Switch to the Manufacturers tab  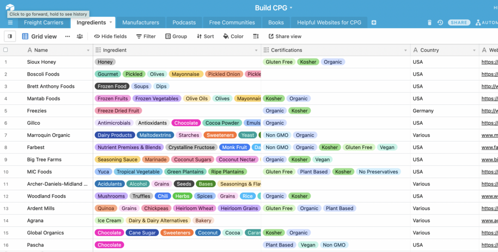(141, 23)
